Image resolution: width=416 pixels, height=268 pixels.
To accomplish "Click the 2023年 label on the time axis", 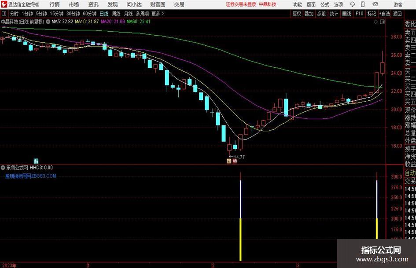I will pyautogui.click(x=9, y=265).
